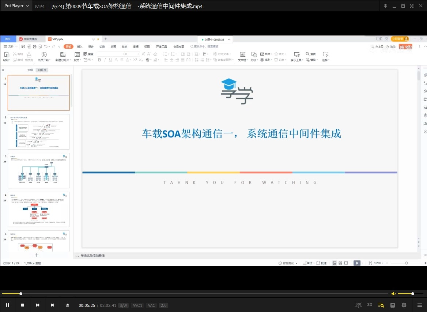
Task: Select the 大纲 outline tab
Action: (x=30, y=69)
